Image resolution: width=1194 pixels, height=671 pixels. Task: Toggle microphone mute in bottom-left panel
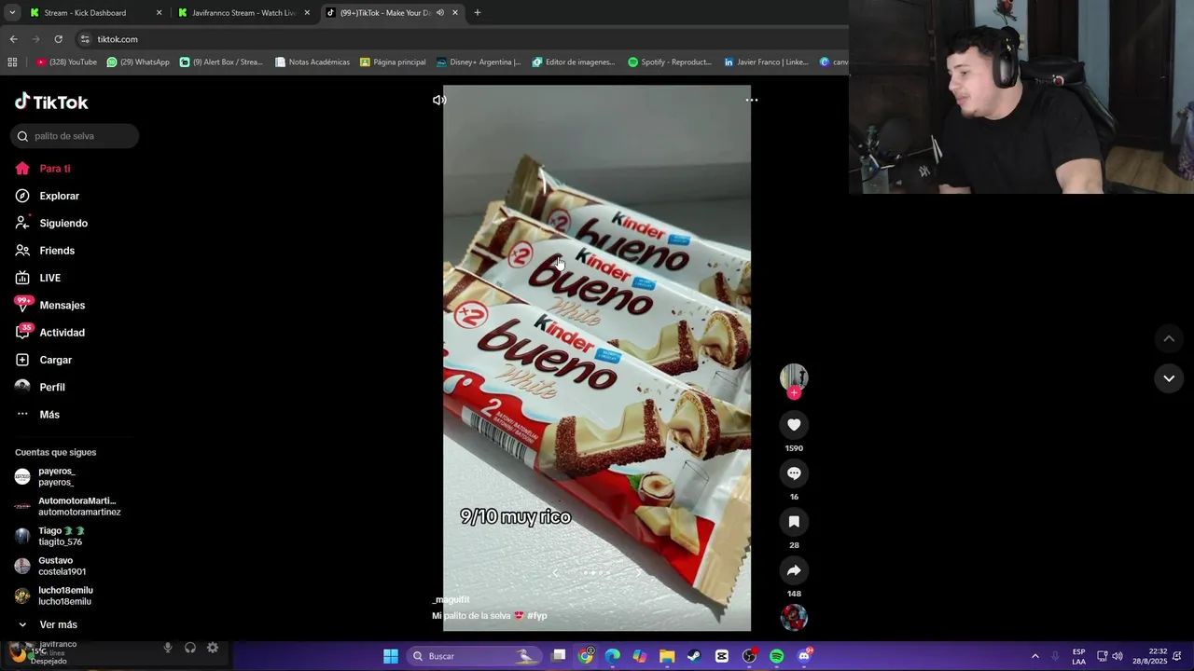pyautogui.click(x=168, y=648)
